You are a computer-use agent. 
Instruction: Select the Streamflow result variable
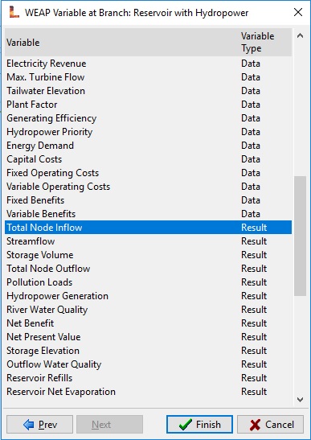(x=148, y=241)
